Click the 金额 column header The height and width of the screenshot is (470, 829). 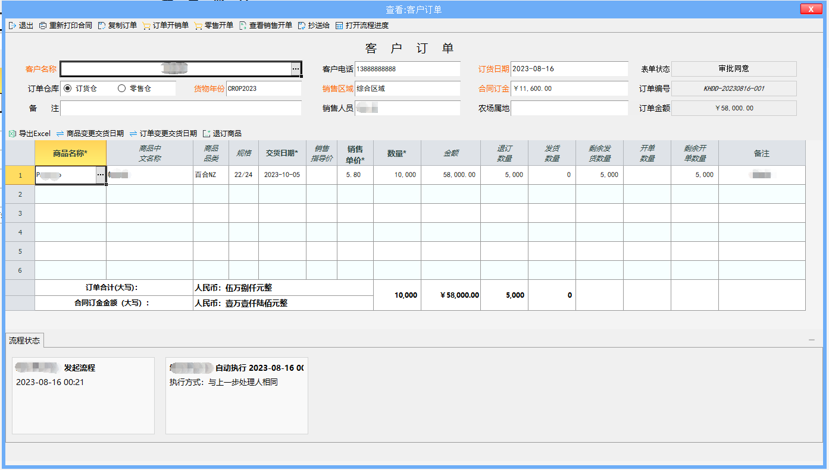point(451,153)
